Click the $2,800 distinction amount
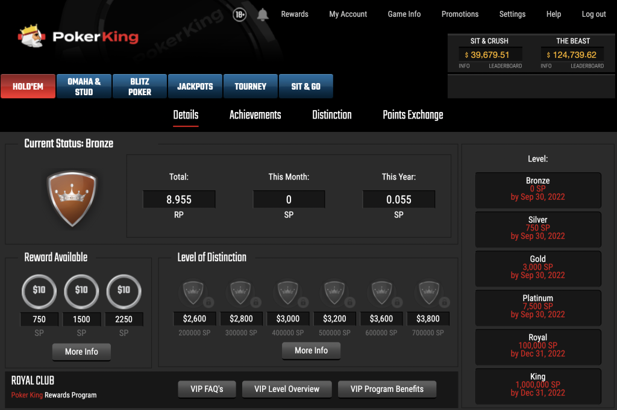Viewport: 617px width, 410px height. tap(241, 319)
